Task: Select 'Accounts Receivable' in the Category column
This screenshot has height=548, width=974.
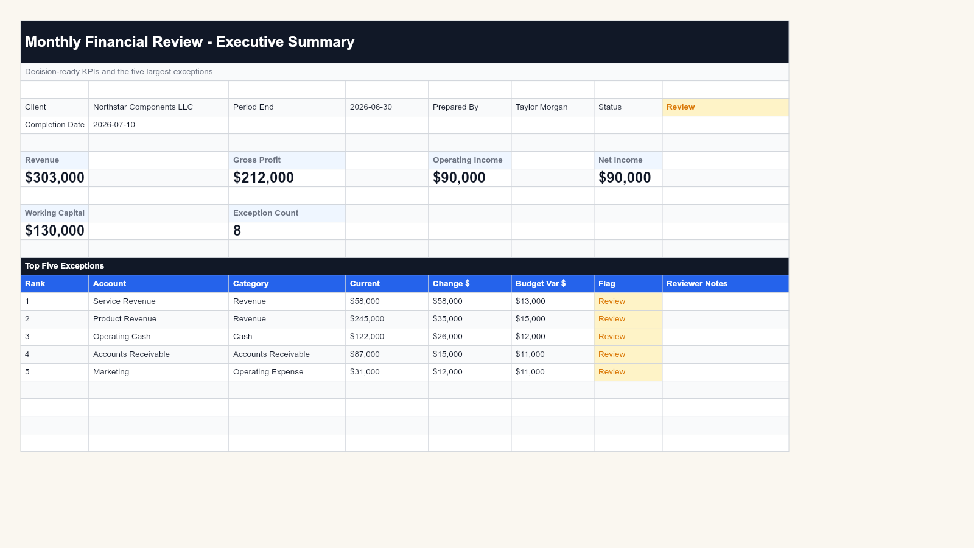Action: pyautogui.click(x=287, y=354)
